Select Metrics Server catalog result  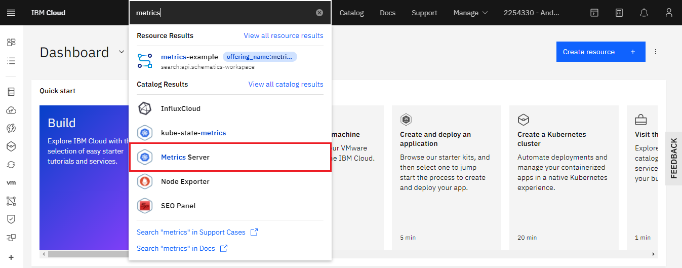coord(230,157)
